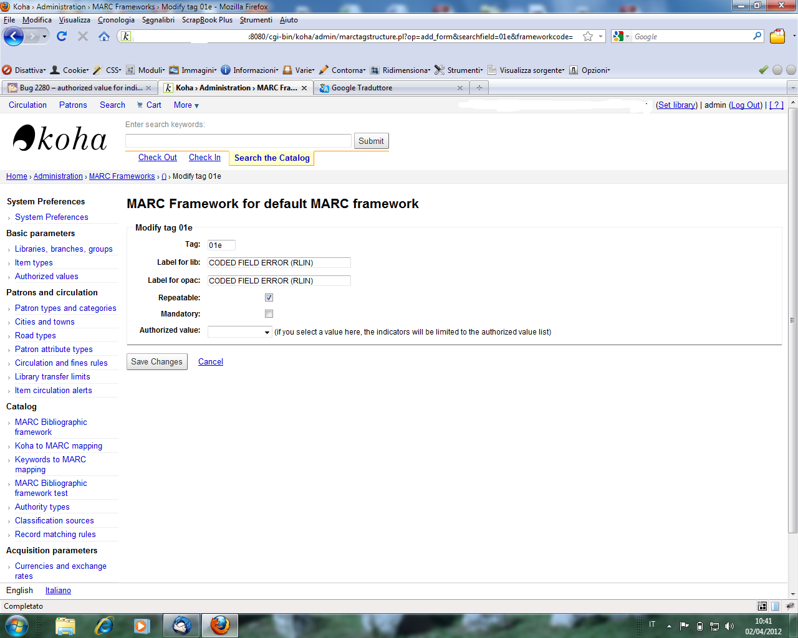The image size is (798, 638).
Task: Click the Cancel link
Action: point(210,362)
